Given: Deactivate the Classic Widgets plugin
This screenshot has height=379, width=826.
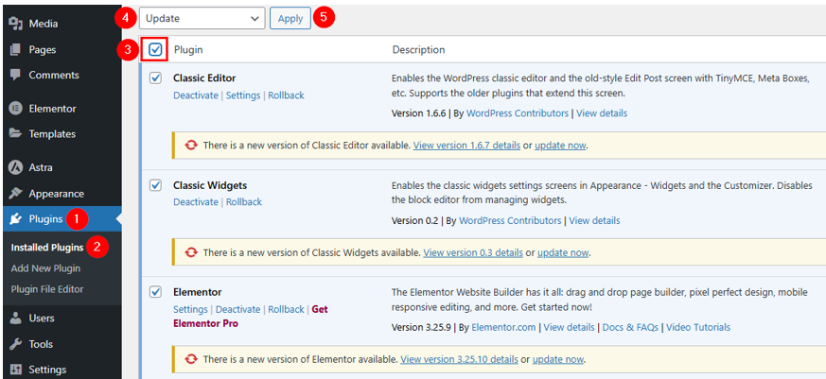Looking at the screenshot, I should point(196,201).
